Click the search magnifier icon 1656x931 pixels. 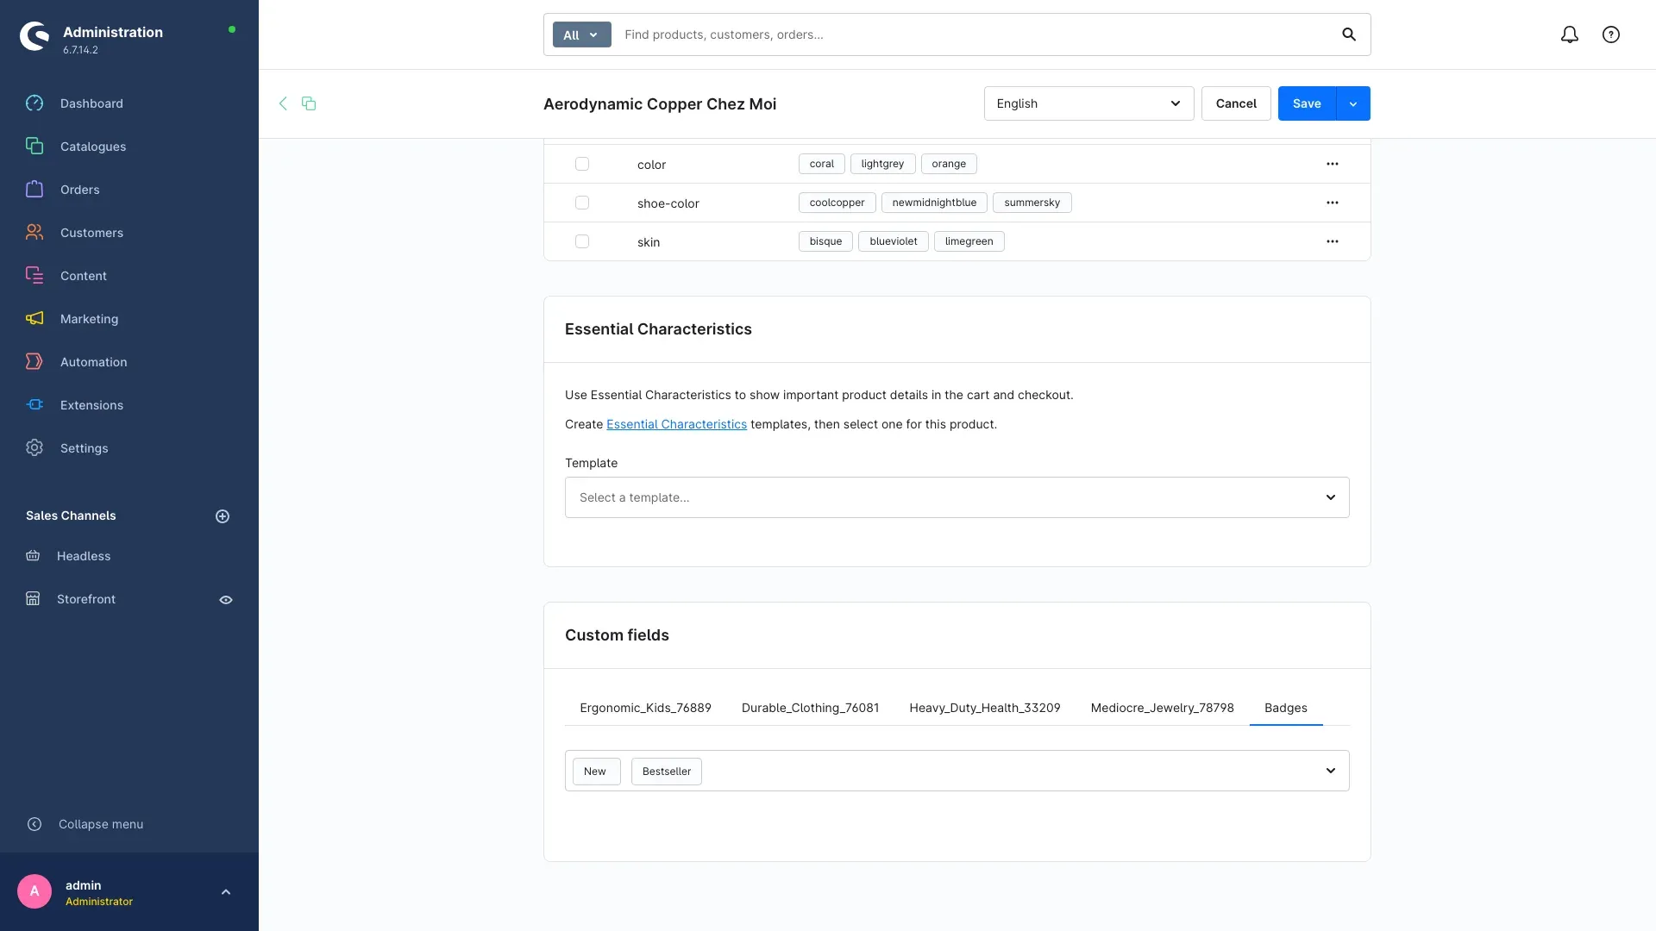(1349, 34)
